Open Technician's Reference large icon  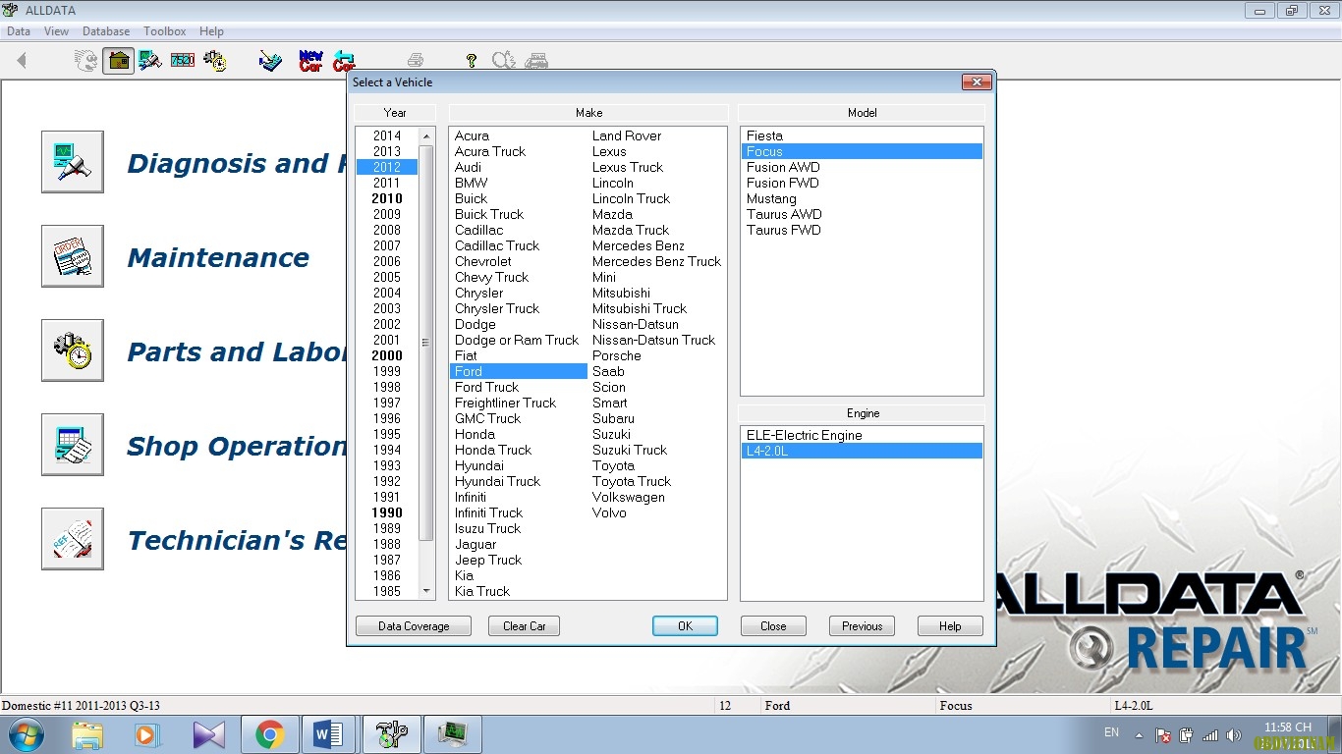[x=73, y=539]
